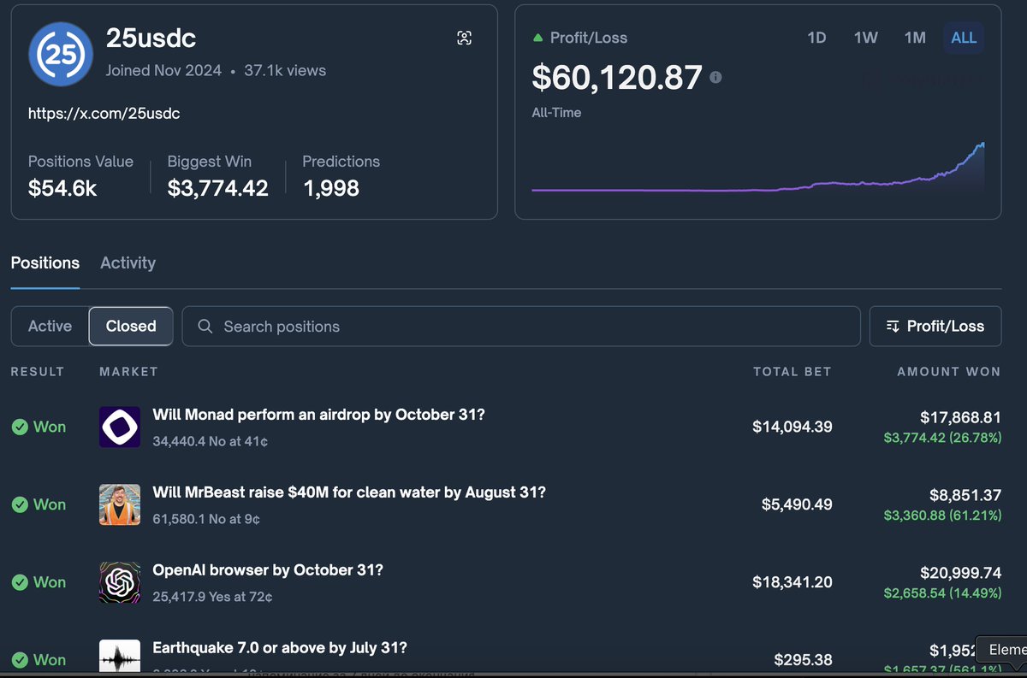1027x678 pixels.
Task: Switch to Closed positions filter
Action: [131, 326]
